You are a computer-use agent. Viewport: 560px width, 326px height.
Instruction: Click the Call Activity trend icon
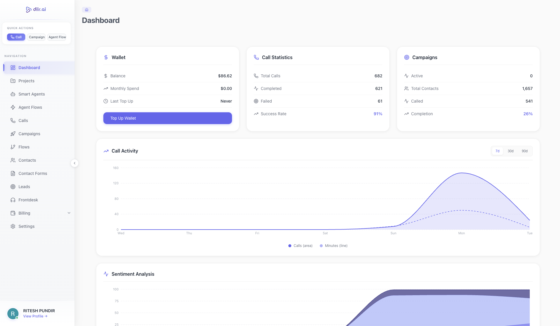pos(106,151)
